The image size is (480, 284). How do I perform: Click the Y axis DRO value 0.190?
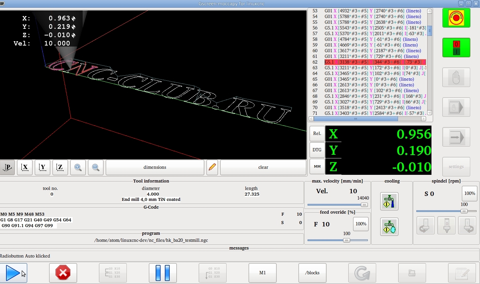point(414,151)
